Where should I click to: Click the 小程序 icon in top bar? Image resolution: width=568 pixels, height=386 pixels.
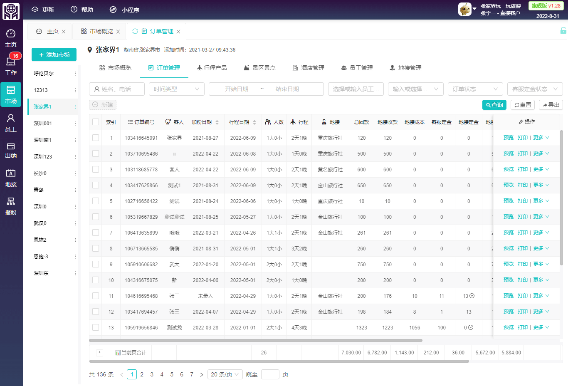pyautogui.click(x=113, y=10)
